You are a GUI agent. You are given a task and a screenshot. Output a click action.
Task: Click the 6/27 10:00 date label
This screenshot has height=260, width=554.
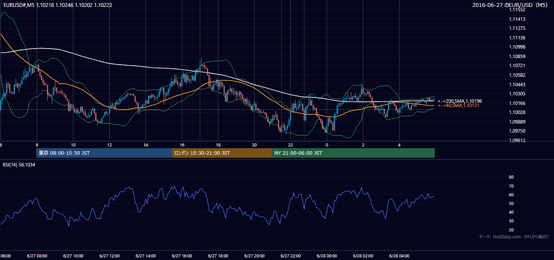point(73,256)
